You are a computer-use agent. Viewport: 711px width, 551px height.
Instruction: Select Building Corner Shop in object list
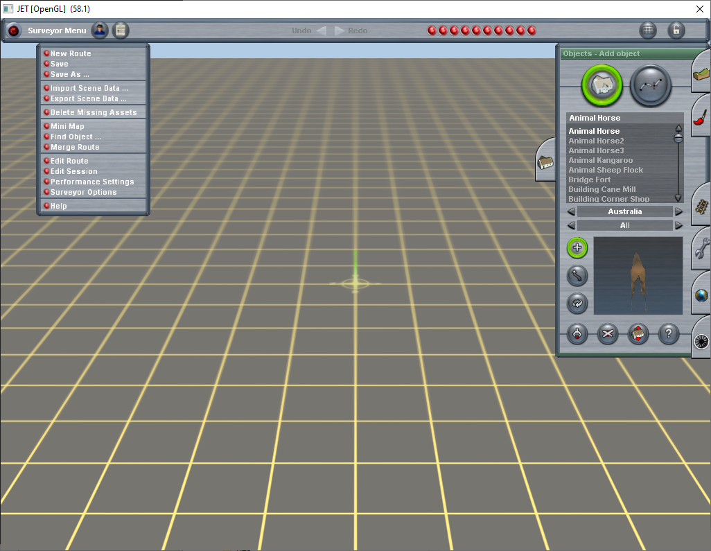608,199
